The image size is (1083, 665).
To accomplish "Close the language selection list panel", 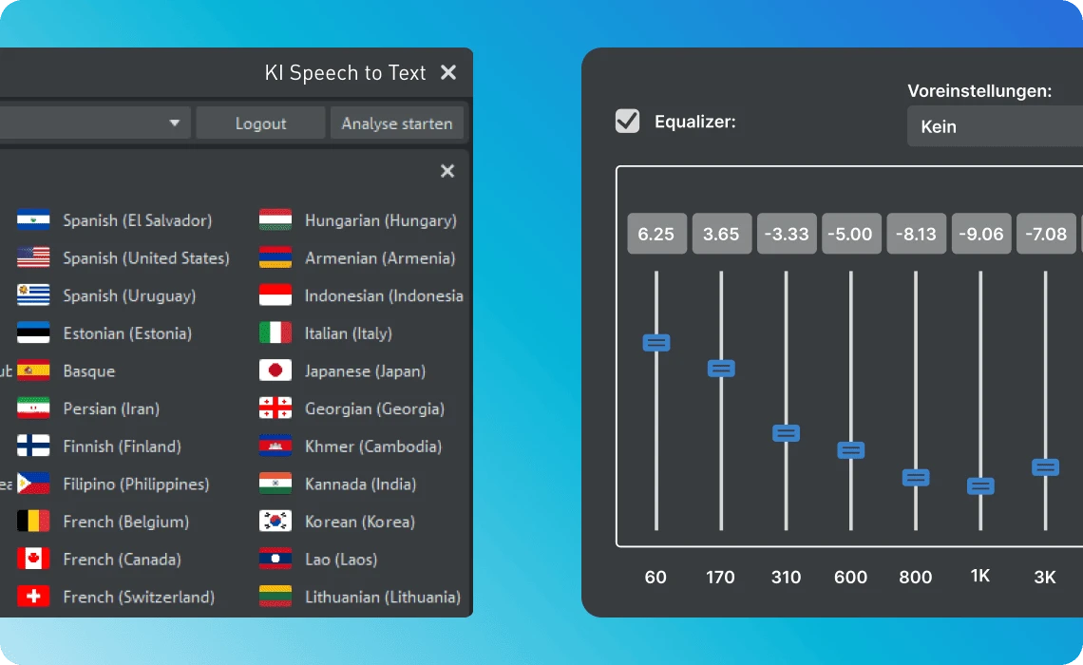I will 447,171.
